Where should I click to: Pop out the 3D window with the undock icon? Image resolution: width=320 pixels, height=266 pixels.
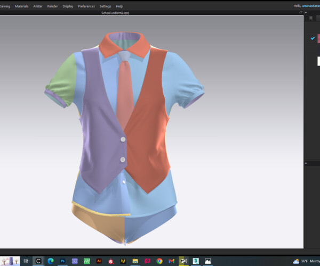pos(301,12)
